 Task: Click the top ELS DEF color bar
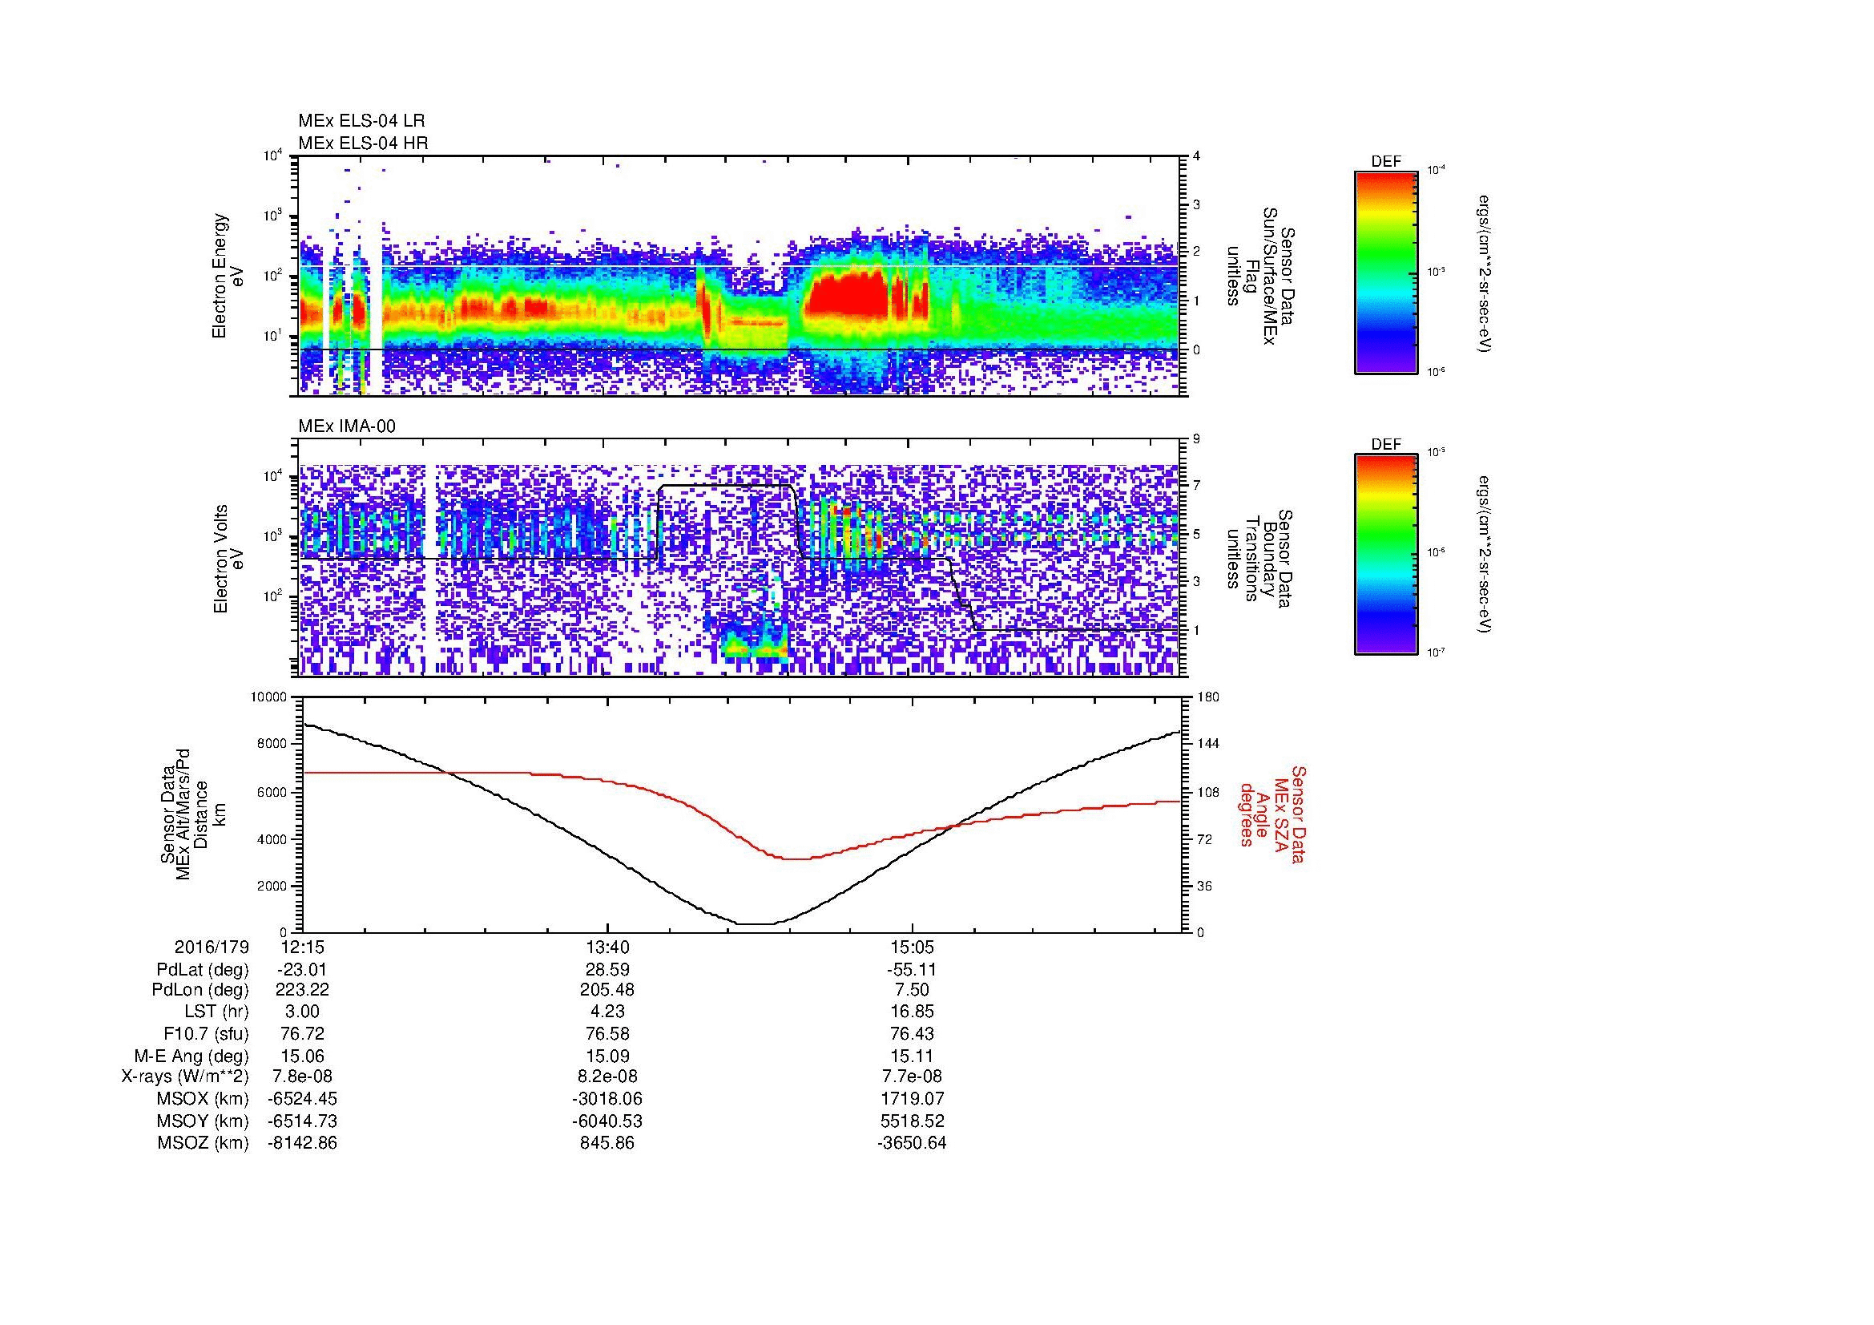(x=1386, y=272)
